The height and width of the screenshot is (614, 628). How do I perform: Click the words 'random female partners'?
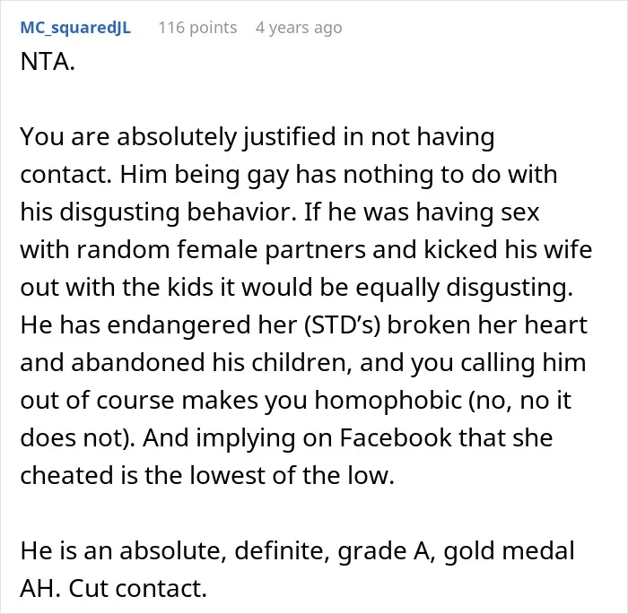click(221, 250)
